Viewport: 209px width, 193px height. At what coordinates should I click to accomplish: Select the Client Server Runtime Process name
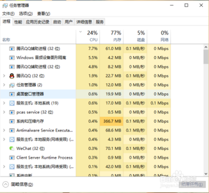point(44,157)
